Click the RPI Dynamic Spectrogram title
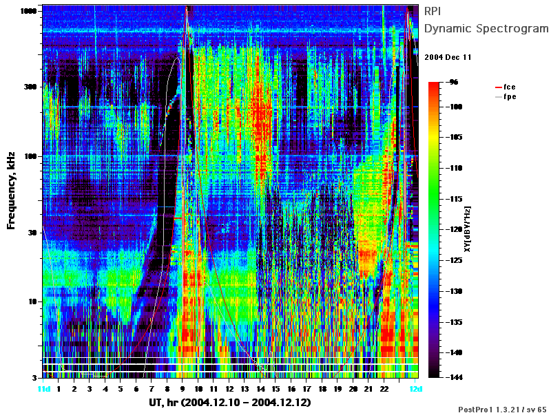Screen dimensions: 551x413 (486, 20)
